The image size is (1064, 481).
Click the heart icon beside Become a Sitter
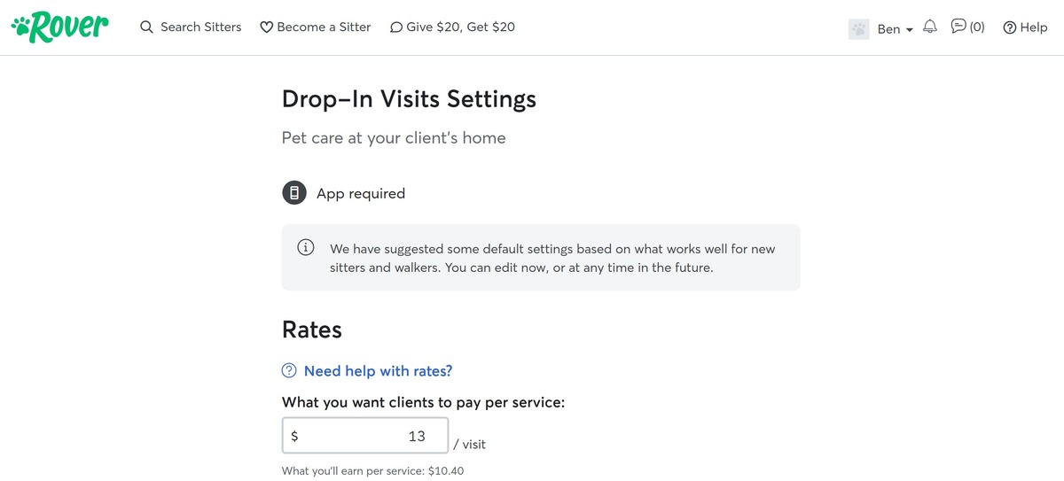pyautogui.click(x=266, y=27)
